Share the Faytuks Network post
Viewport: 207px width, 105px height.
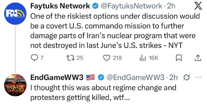point(198,58)
